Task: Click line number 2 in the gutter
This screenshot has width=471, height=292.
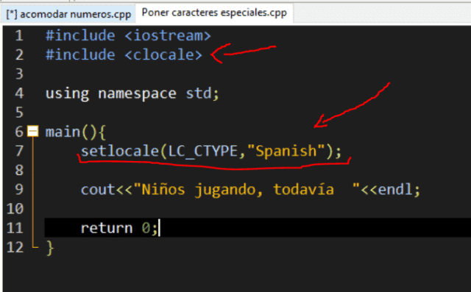Action: click(x=19, y=55)
